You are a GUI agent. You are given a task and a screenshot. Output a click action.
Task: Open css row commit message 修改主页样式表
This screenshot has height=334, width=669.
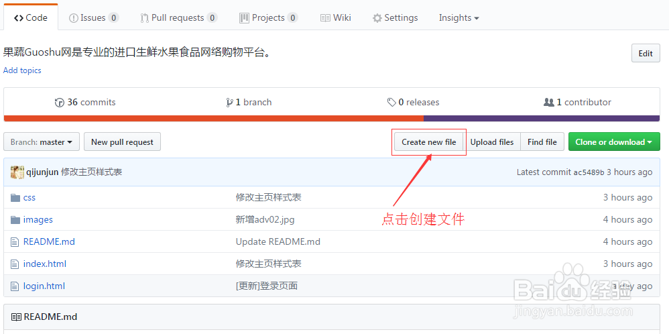268,197
